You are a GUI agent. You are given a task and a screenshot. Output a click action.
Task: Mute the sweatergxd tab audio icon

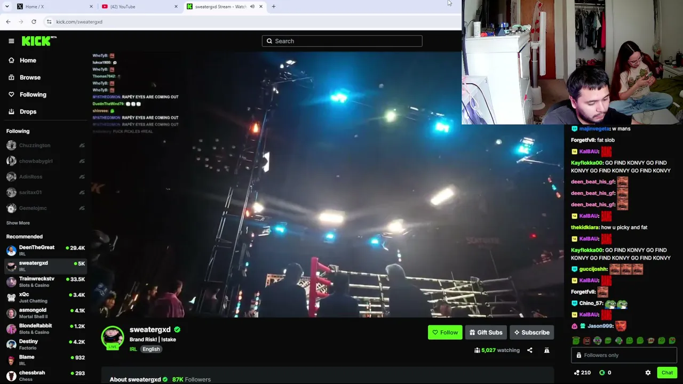click(252, 6)
